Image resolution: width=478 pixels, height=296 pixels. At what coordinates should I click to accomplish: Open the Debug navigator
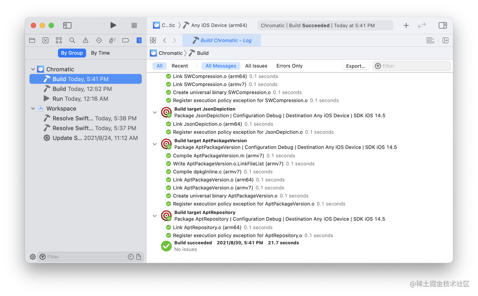[x=112, y=40]
